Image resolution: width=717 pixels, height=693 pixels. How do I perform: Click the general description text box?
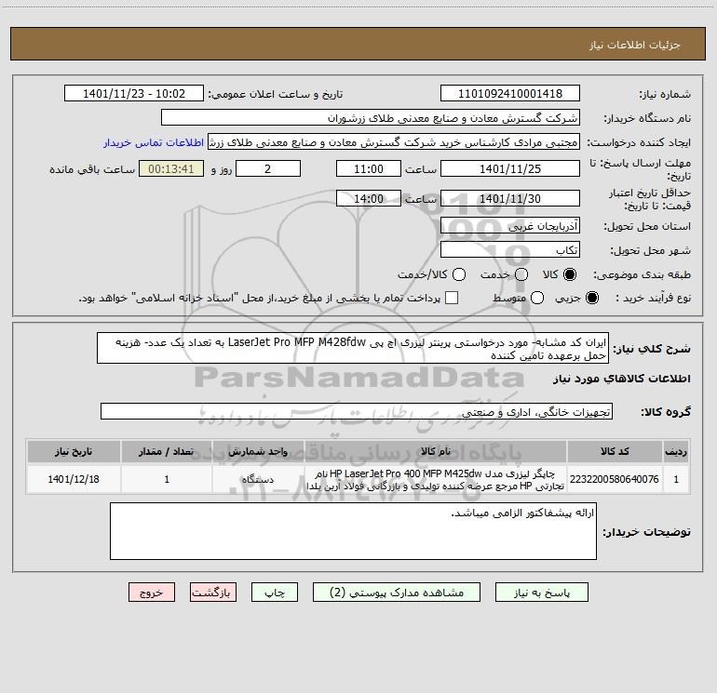(353, 348)
